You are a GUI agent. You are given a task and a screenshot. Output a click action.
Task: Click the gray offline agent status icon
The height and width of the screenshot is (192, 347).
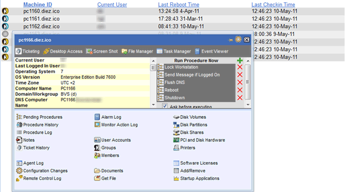pyautogui.click(x=5, y=34)
